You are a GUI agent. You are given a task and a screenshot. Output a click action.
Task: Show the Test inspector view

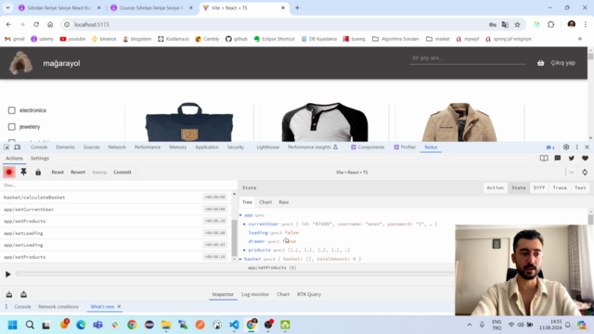coord(580,187)
